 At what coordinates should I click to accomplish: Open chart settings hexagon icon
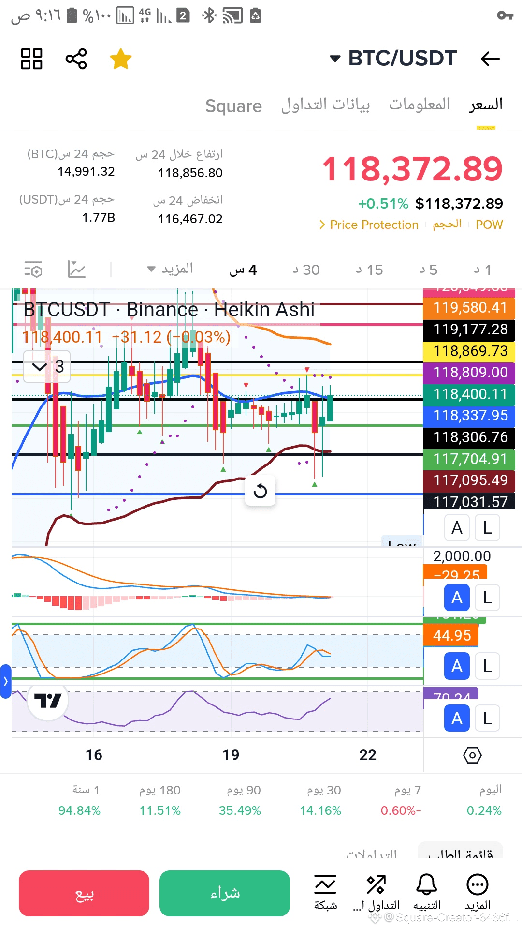point(472,755)
